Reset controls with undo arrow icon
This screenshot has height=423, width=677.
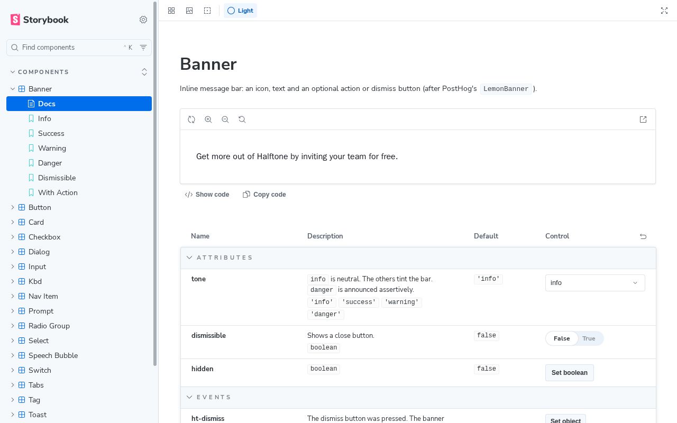[643, 236]
